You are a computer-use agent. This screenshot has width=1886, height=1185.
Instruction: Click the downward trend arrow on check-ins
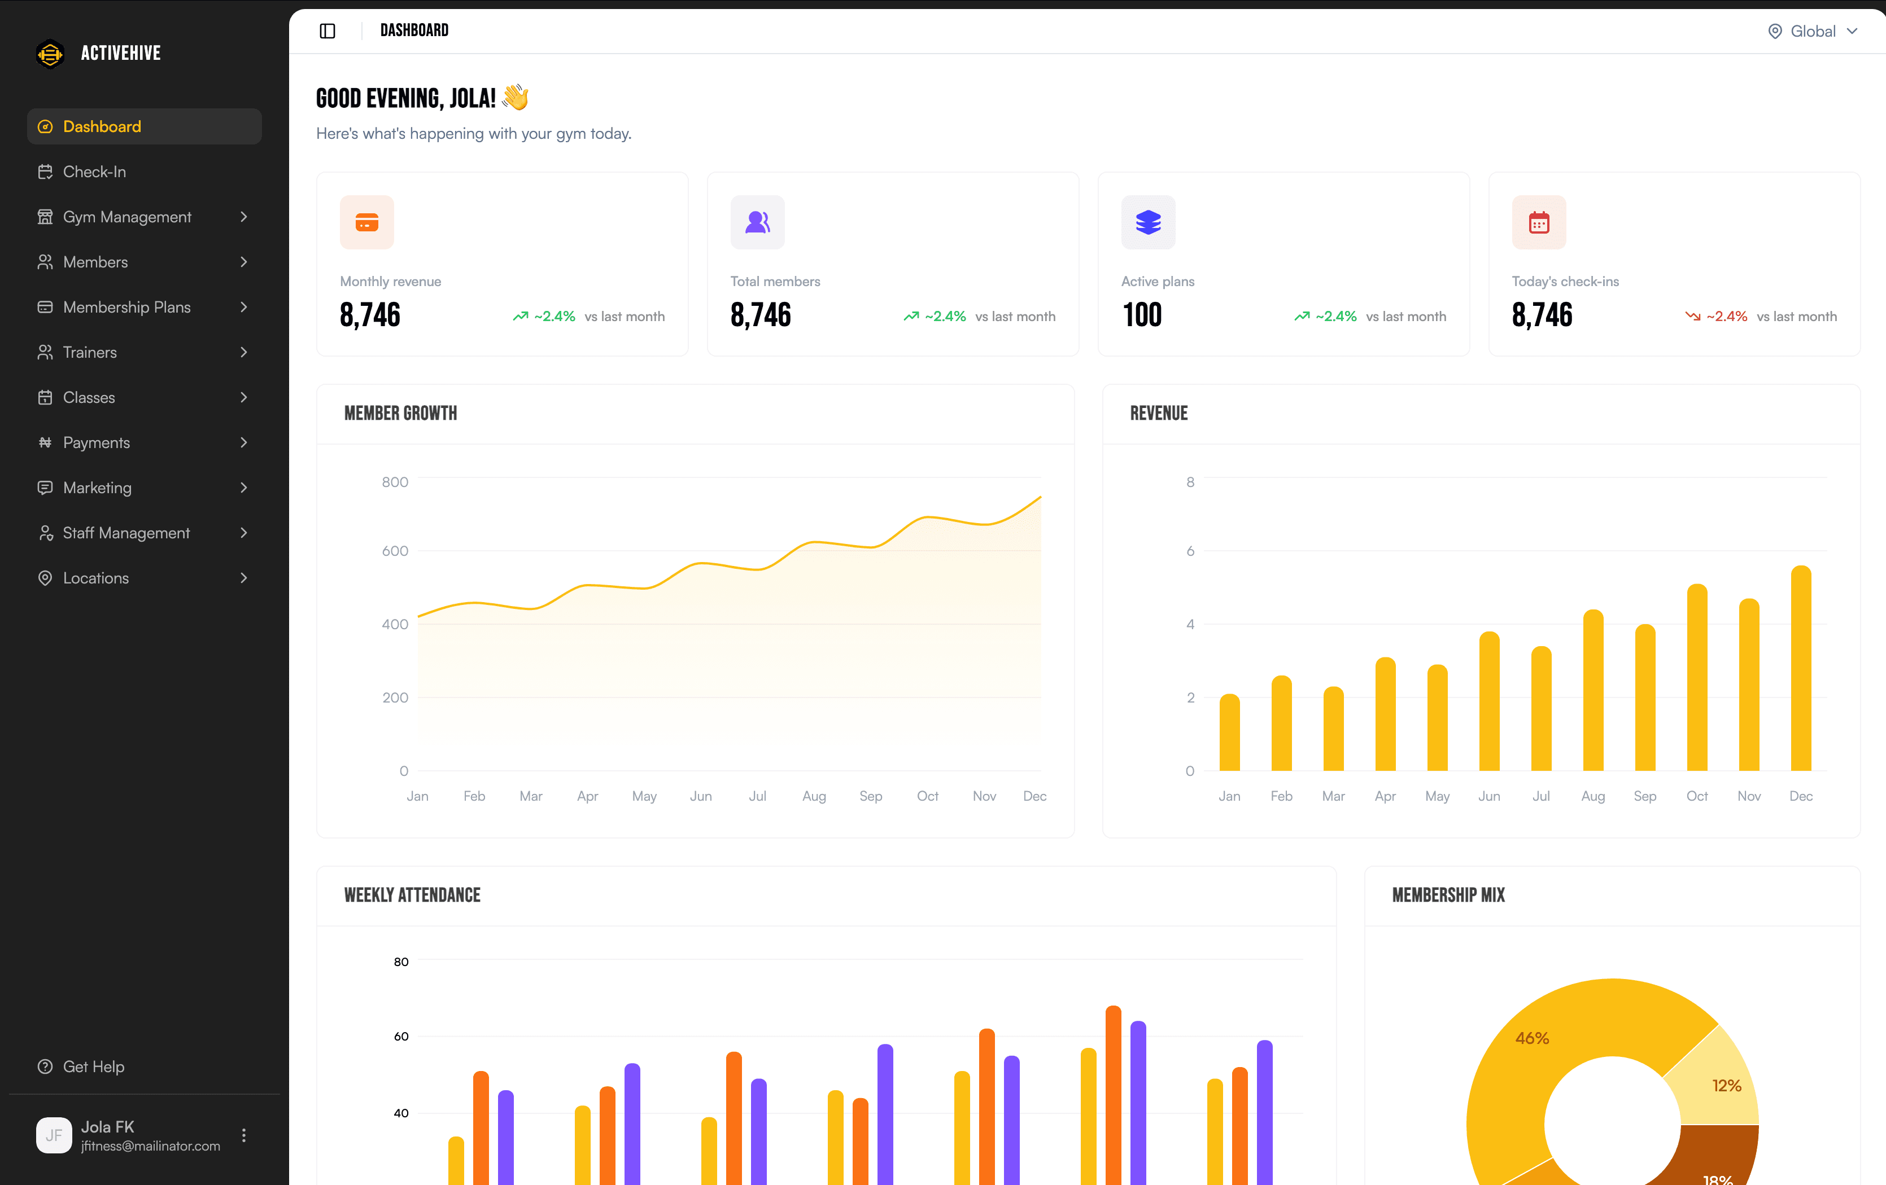pos(1692,316)
